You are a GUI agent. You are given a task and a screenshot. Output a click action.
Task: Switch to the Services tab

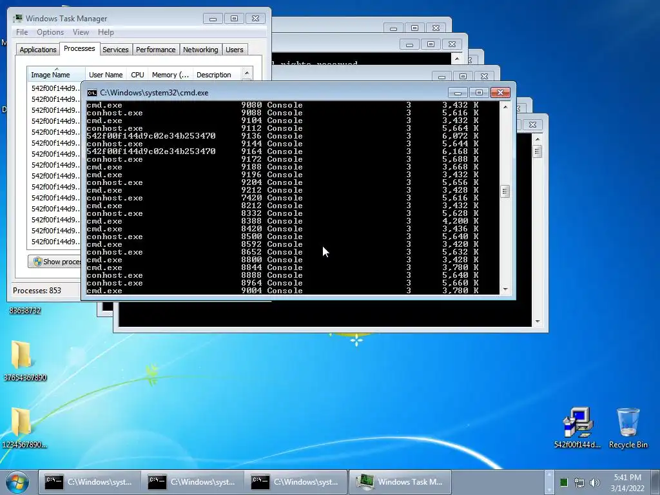coord(115,50)
